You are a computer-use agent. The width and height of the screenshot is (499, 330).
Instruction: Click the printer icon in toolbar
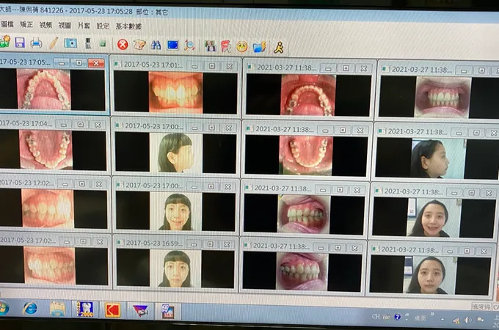(x=36, y=43)
